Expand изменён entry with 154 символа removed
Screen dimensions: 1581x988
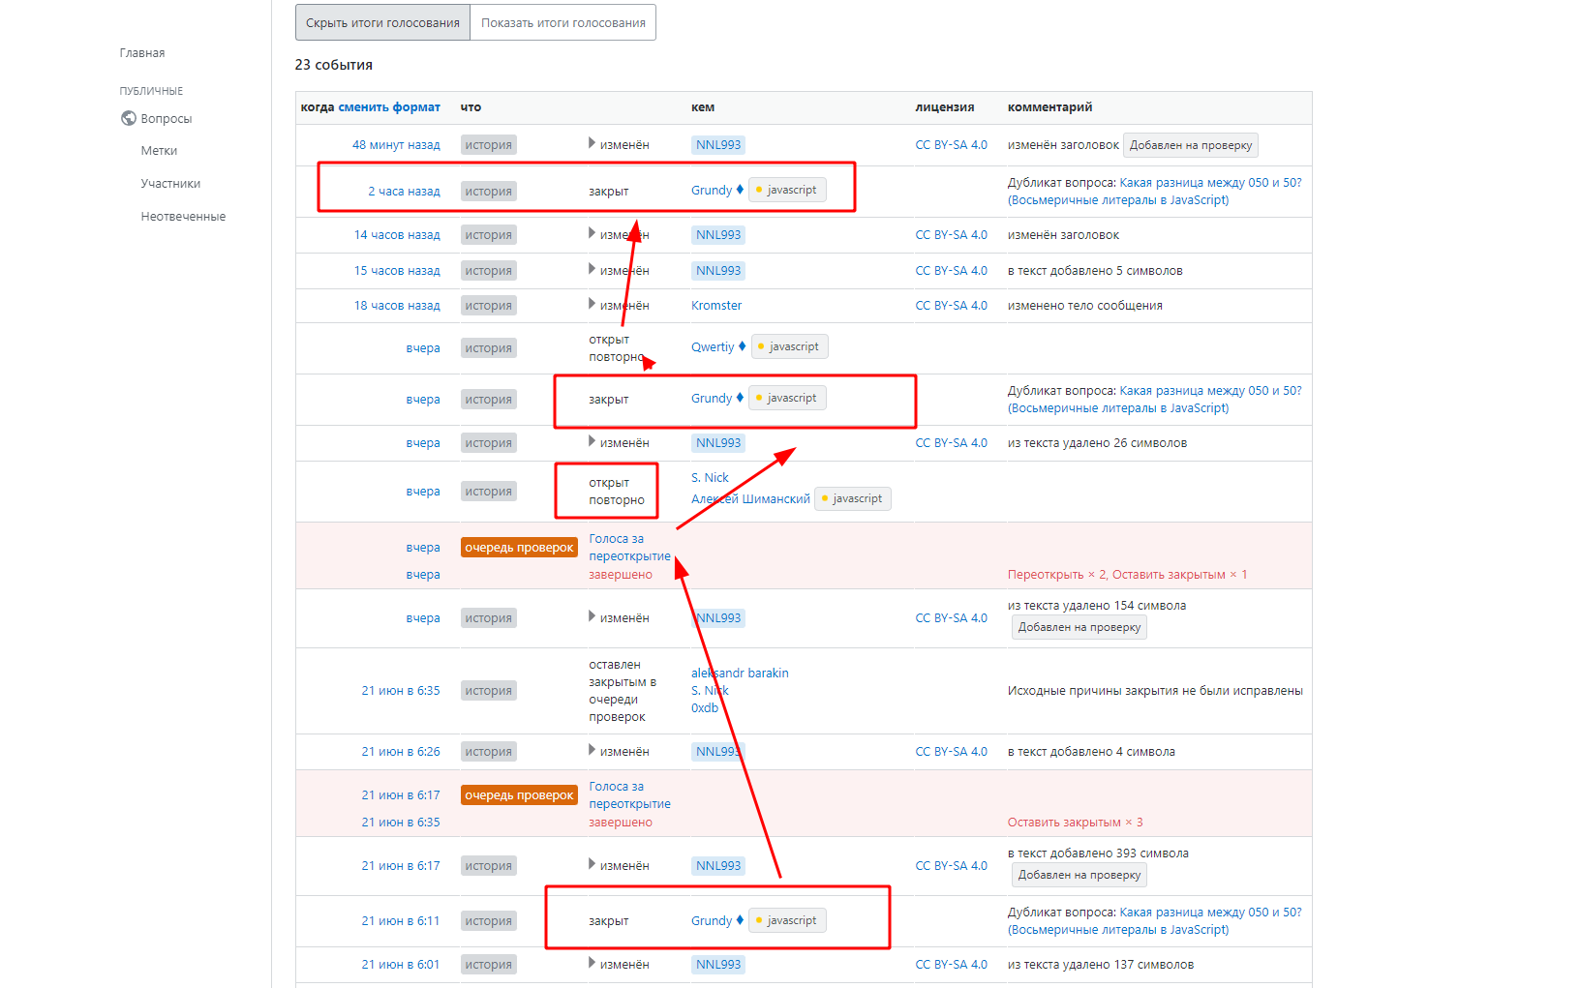pyautogui.click(x=592, y=616)
